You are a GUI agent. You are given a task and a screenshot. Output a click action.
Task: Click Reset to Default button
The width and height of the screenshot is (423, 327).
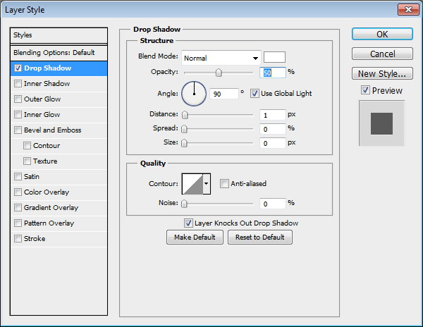259,237
